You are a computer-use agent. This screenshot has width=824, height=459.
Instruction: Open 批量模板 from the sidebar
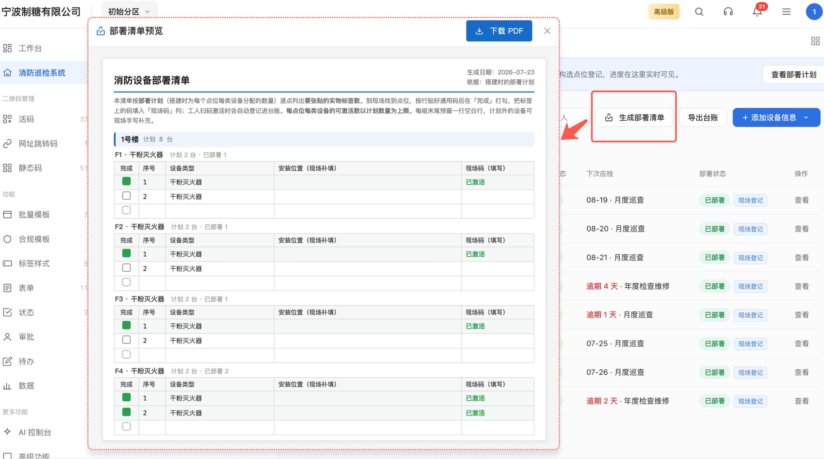28,214
